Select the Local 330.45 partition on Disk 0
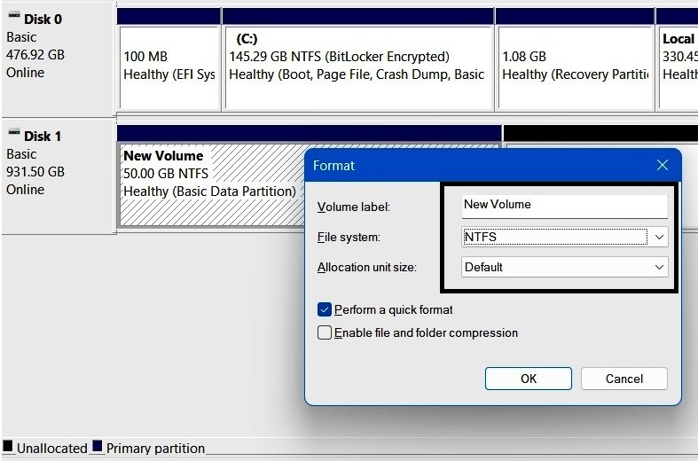This screenshot has height=461, width=698. (678, 67)
